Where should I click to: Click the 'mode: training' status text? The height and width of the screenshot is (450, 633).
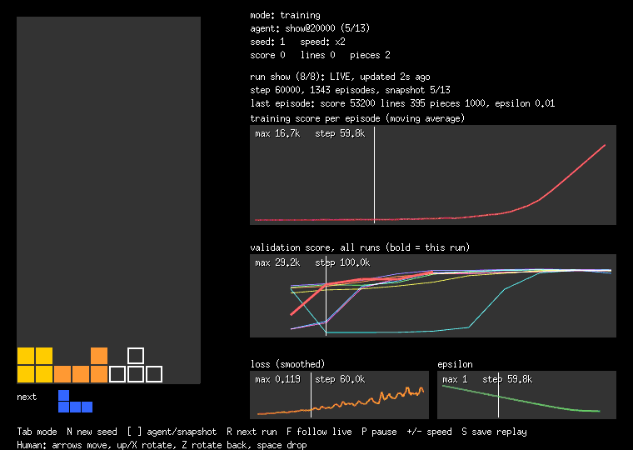click(x=285, y=15)
